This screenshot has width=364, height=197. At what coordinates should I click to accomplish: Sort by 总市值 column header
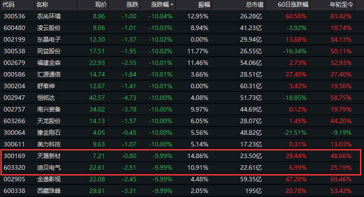(x=254, y=4)
